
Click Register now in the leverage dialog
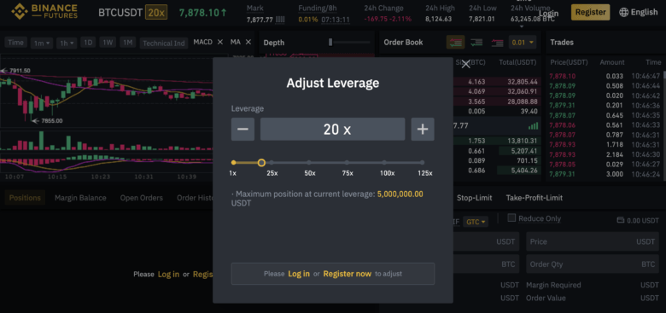[x=347, y=274]
